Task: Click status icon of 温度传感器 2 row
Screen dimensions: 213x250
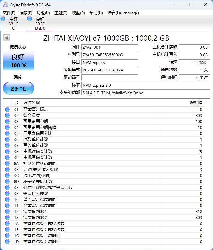Action: pos(7,217)
